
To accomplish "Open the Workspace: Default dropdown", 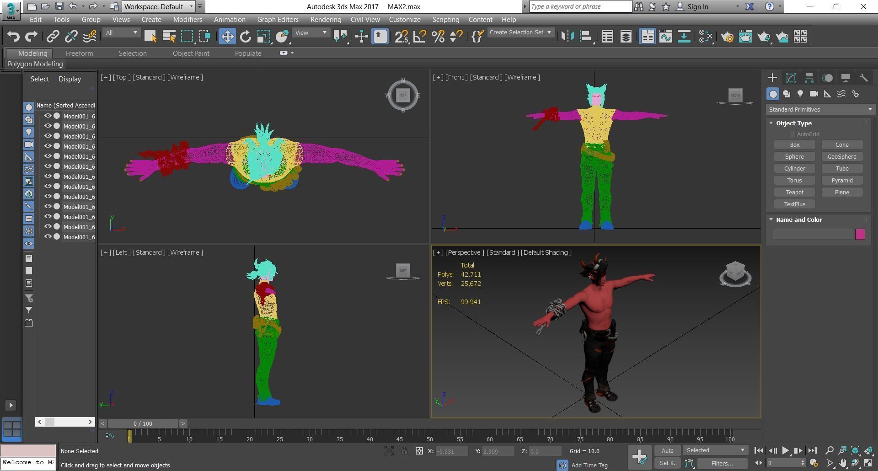I will [159, 6].
